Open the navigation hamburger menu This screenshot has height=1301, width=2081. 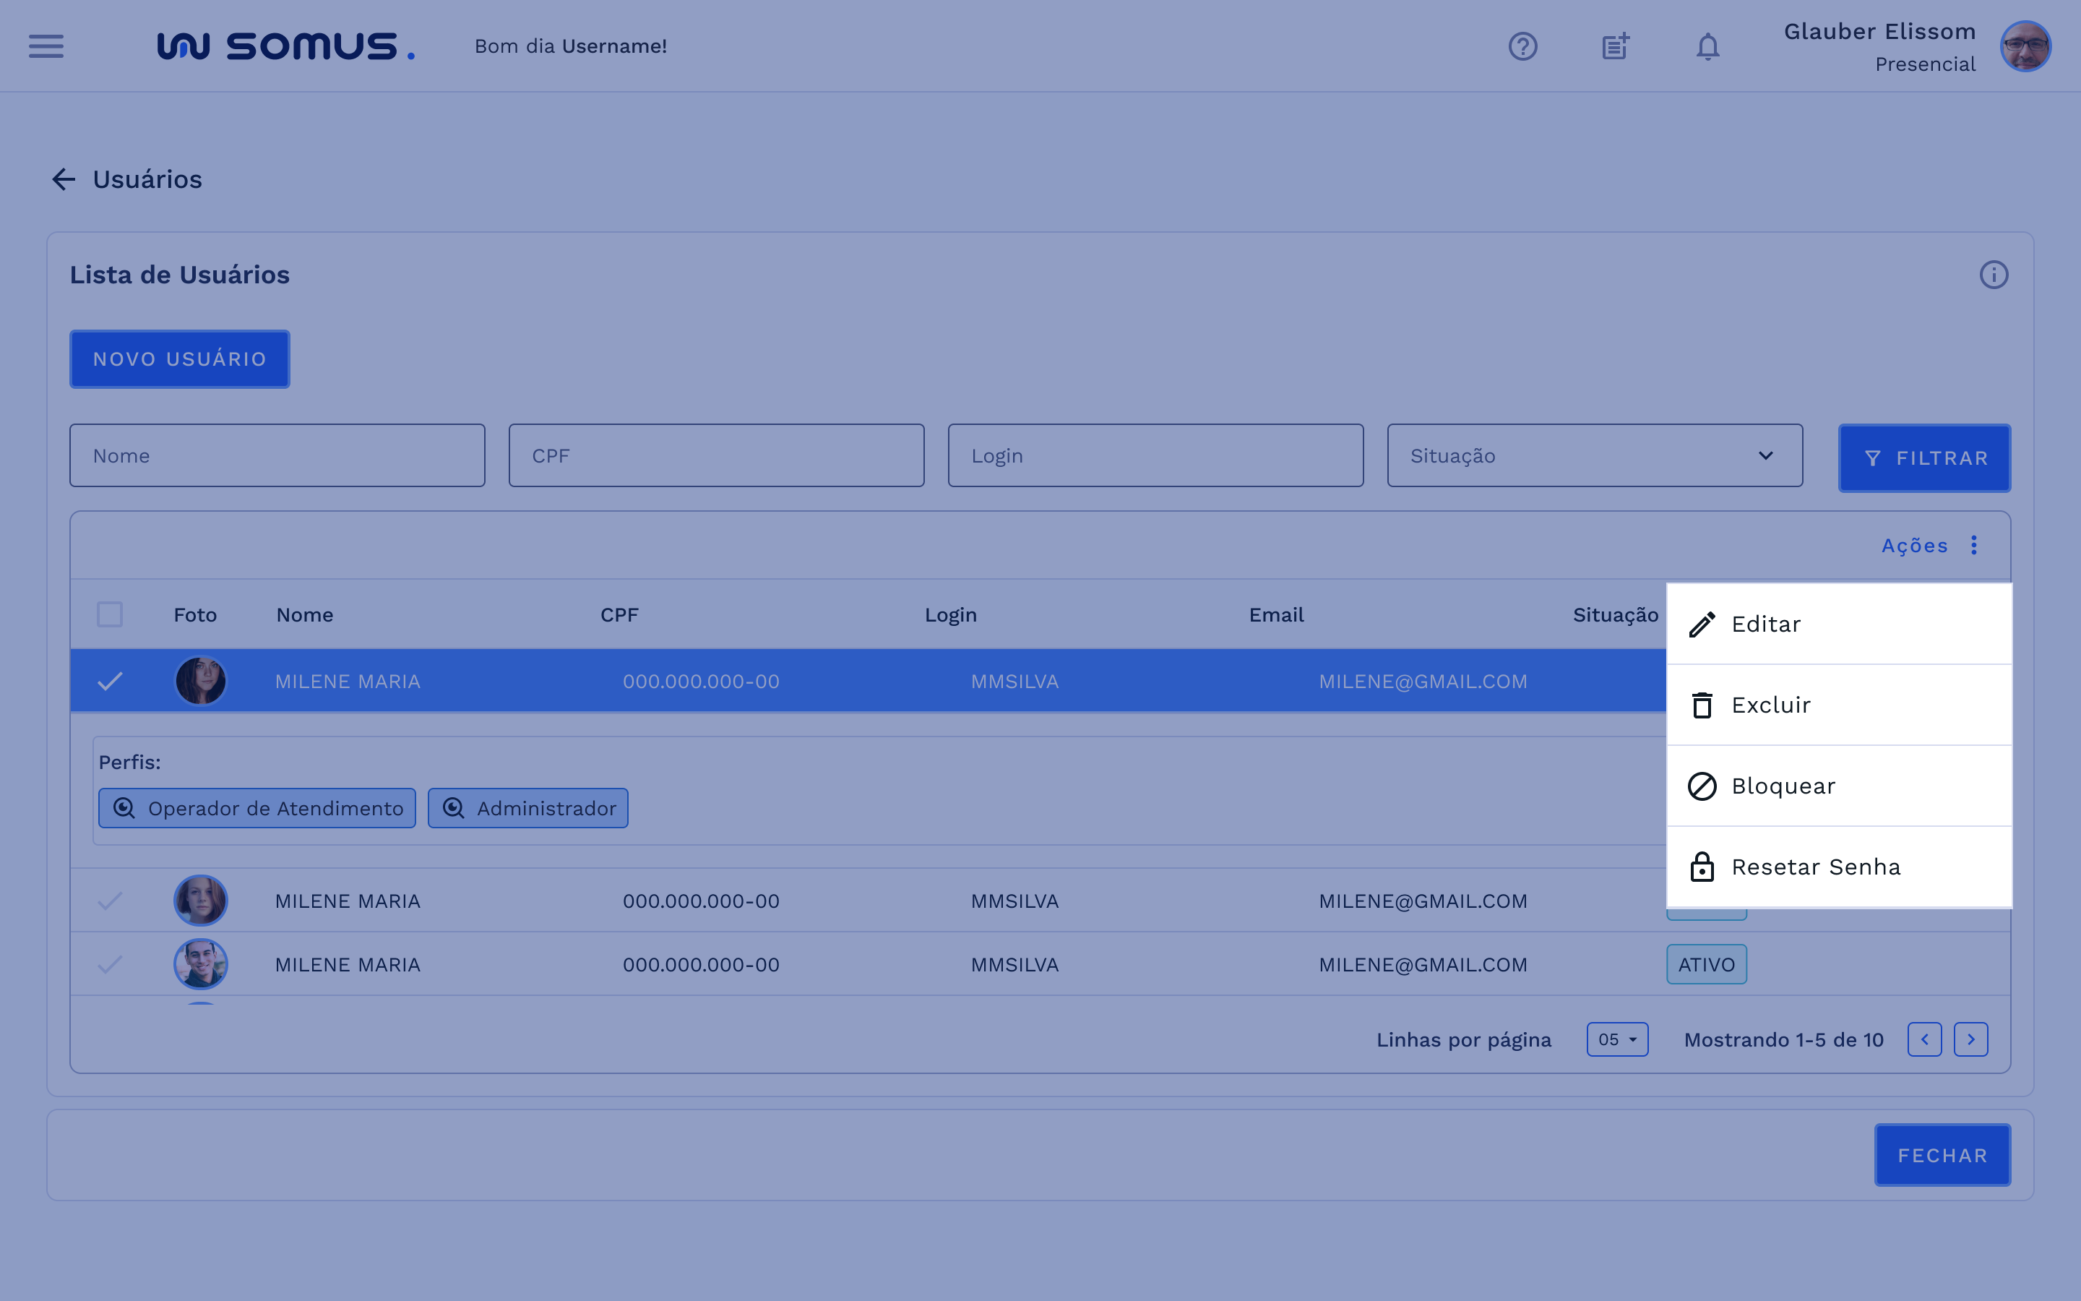46,46
